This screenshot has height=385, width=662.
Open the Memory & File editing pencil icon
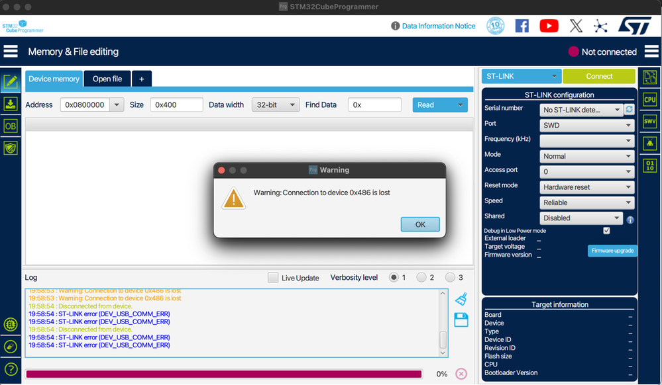click(x=11, y=81)
